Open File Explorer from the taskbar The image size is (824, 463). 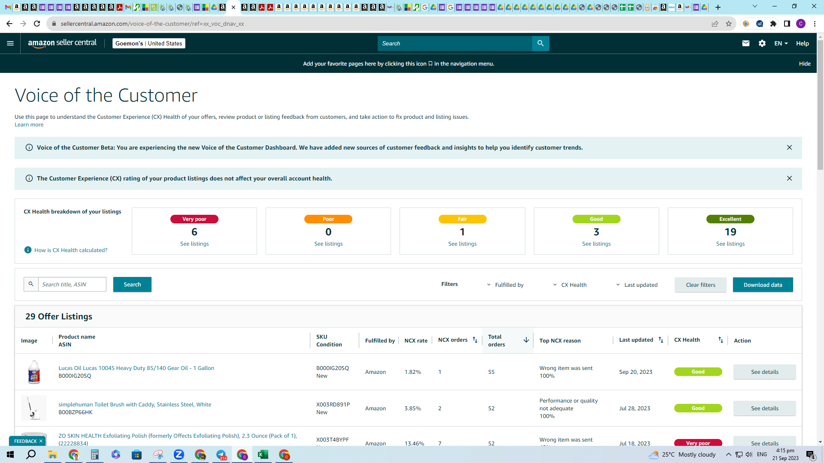(x=53, y=454)
